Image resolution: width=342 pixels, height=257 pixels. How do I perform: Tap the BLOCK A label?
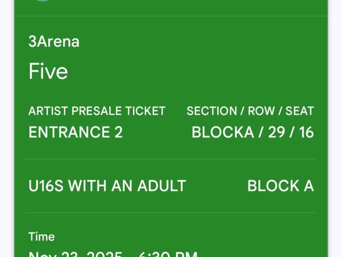[x=280, y=186]
